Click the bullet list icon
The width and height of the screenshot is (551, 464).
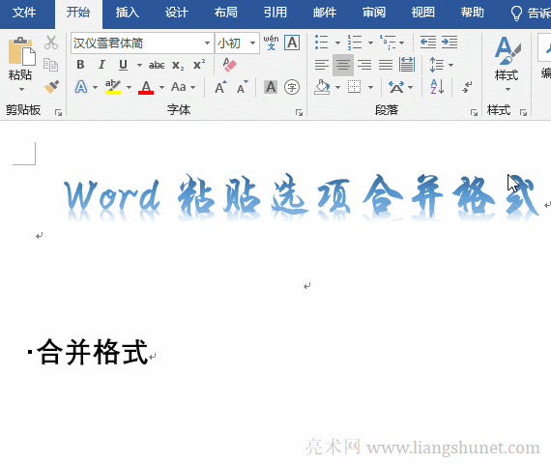pyautogui.click(x=321, y=43)
